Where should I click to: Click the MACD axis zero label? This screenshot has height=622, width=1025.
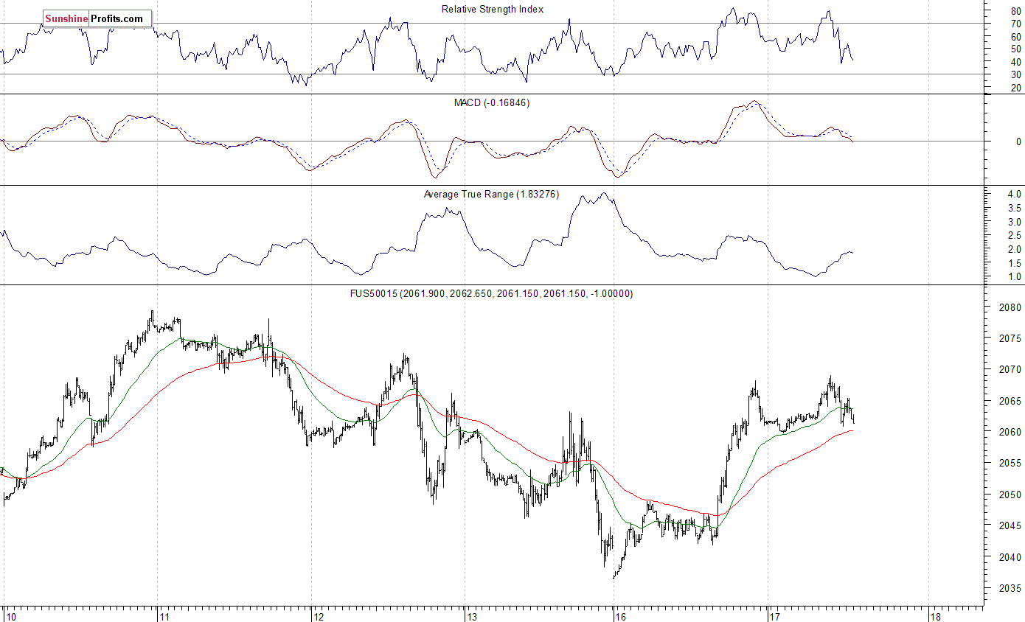coord(1018,141)
